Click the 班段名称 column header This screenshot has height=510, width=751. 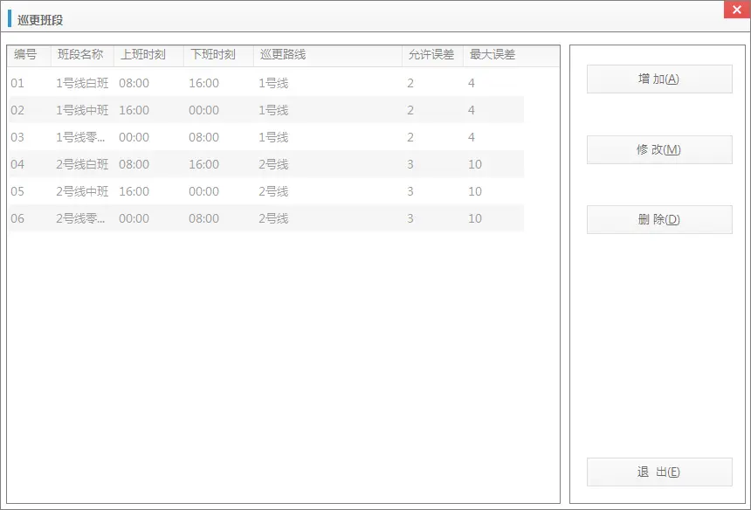click(80, 55)
